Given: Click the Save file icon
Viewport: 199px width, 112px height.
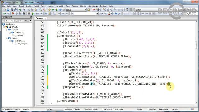Looking at the screenshot, I should (x=12, y=10).
